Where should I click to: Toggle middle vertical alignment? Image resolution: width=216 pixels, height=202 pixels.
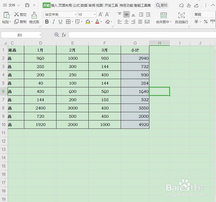[126, 14]
